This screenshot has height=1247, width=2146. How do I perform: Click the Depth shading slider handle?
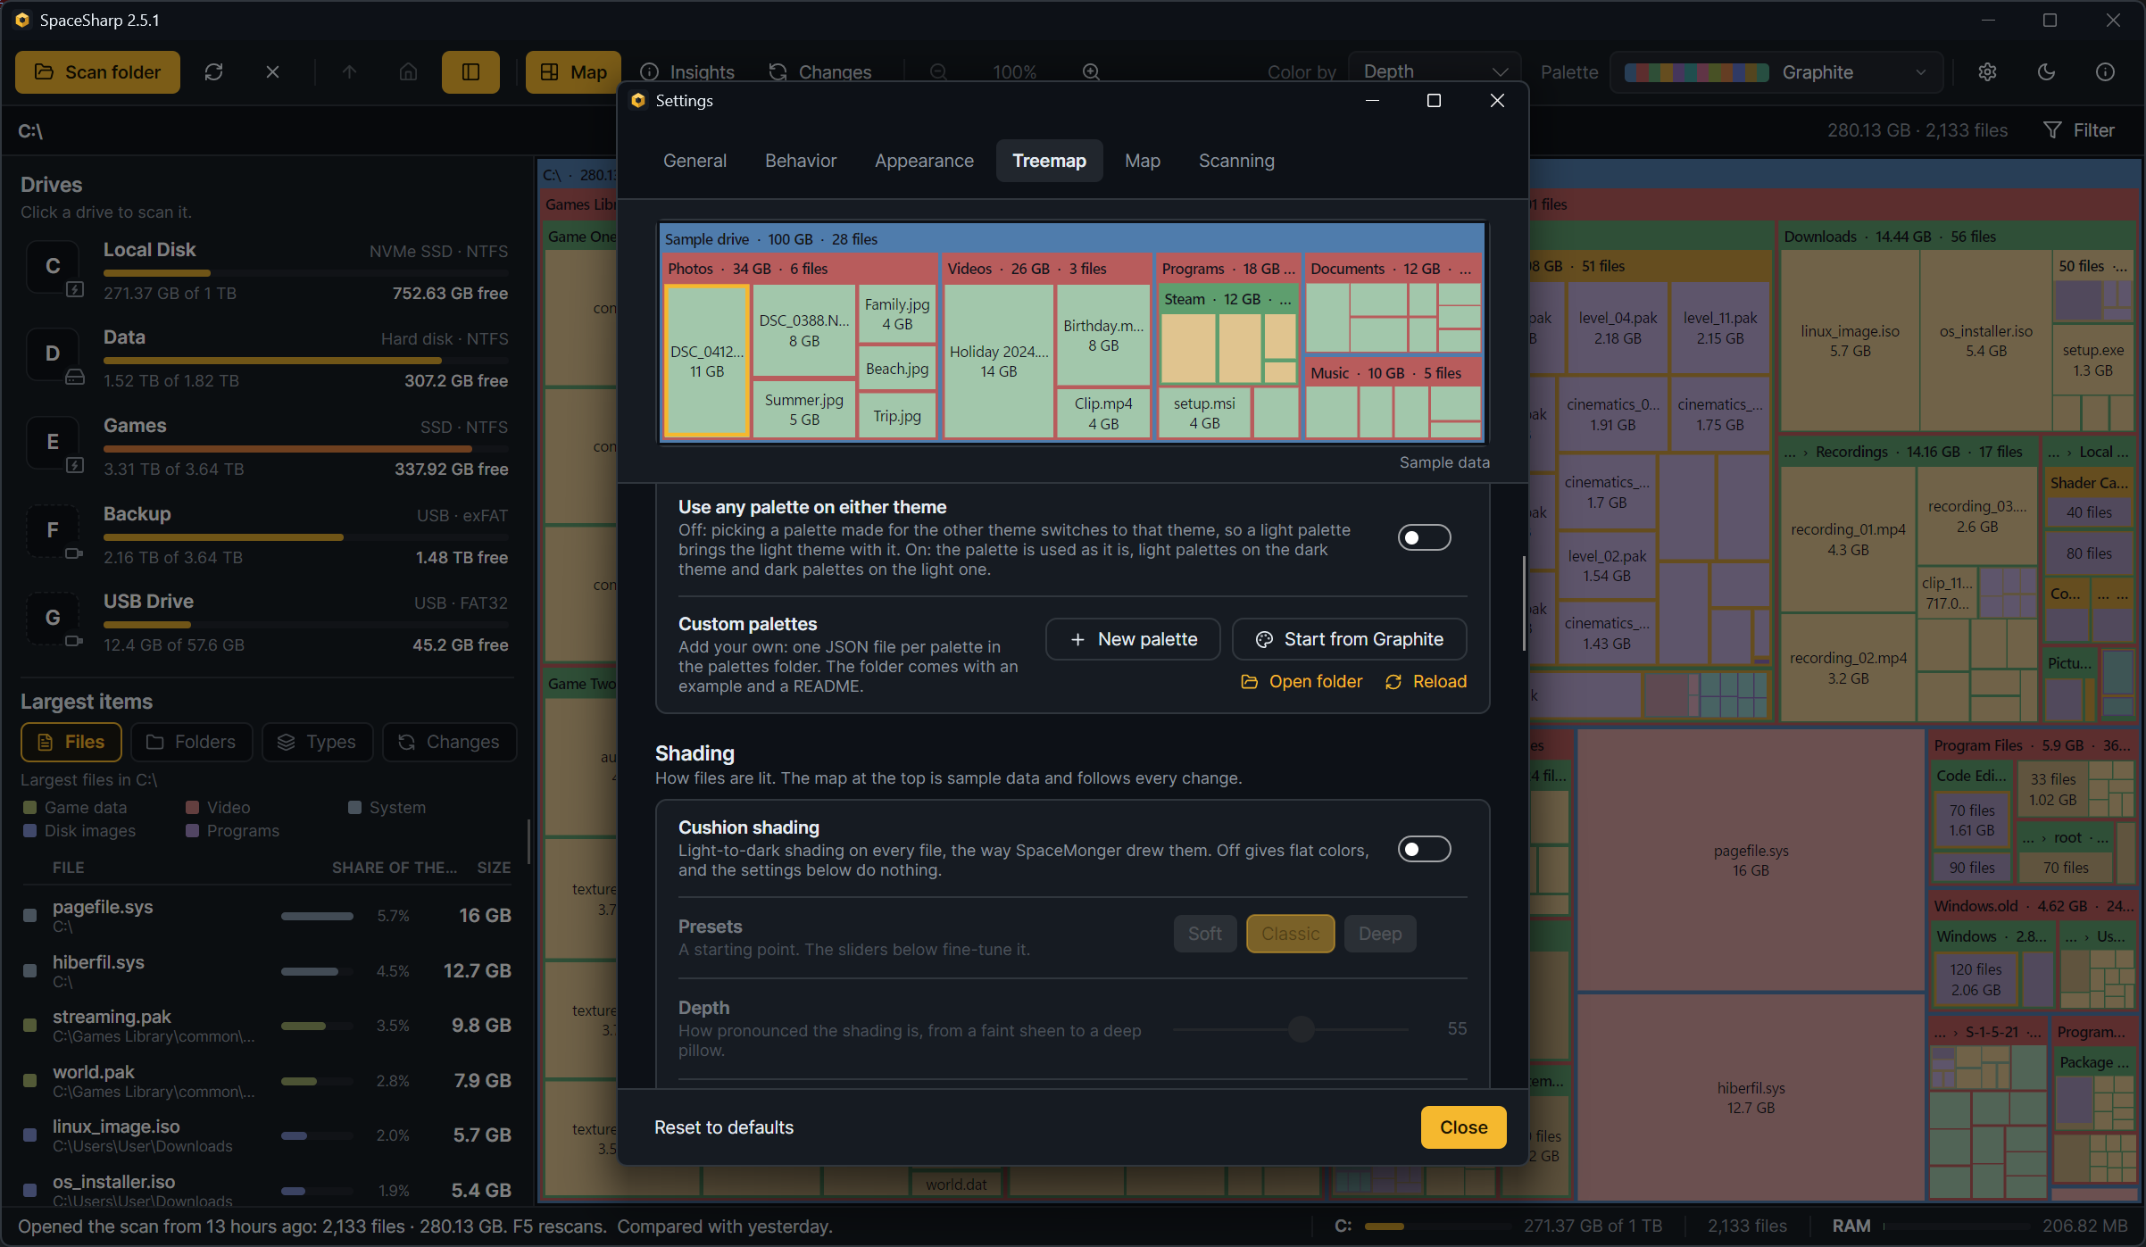click(1301, 1029)
